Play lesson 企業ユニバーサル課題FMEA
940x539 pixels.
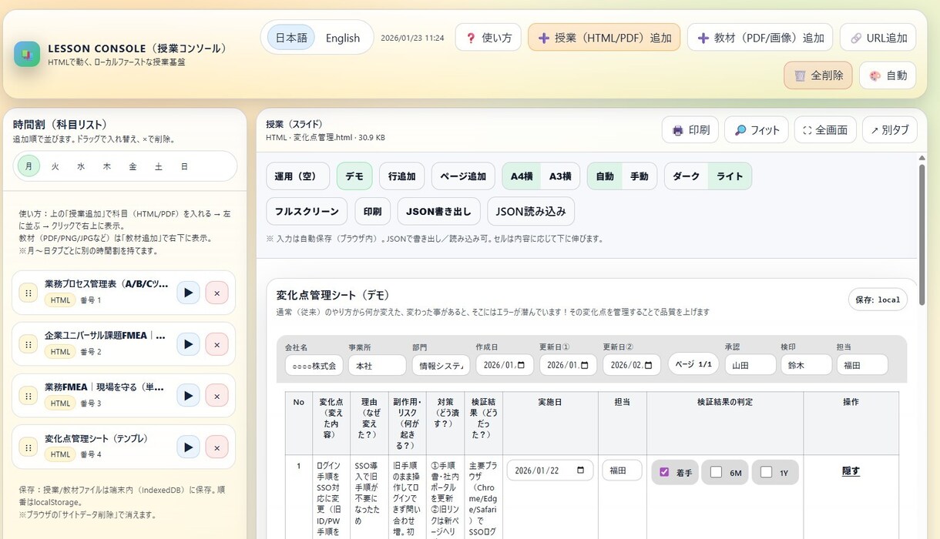click(x=188, y=344)
